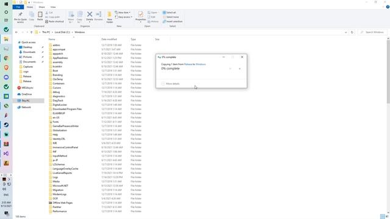This screenshot has height=219, width=390.
Task: Click the Windows destination link in copy dialog
Action: point(200,64)
